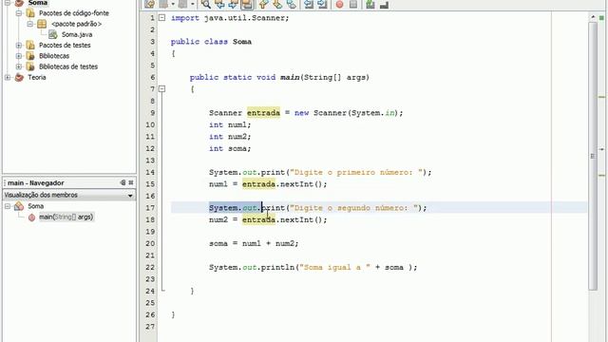
Task: Select the Soma project root label
Action: click(x=38, y=3)
